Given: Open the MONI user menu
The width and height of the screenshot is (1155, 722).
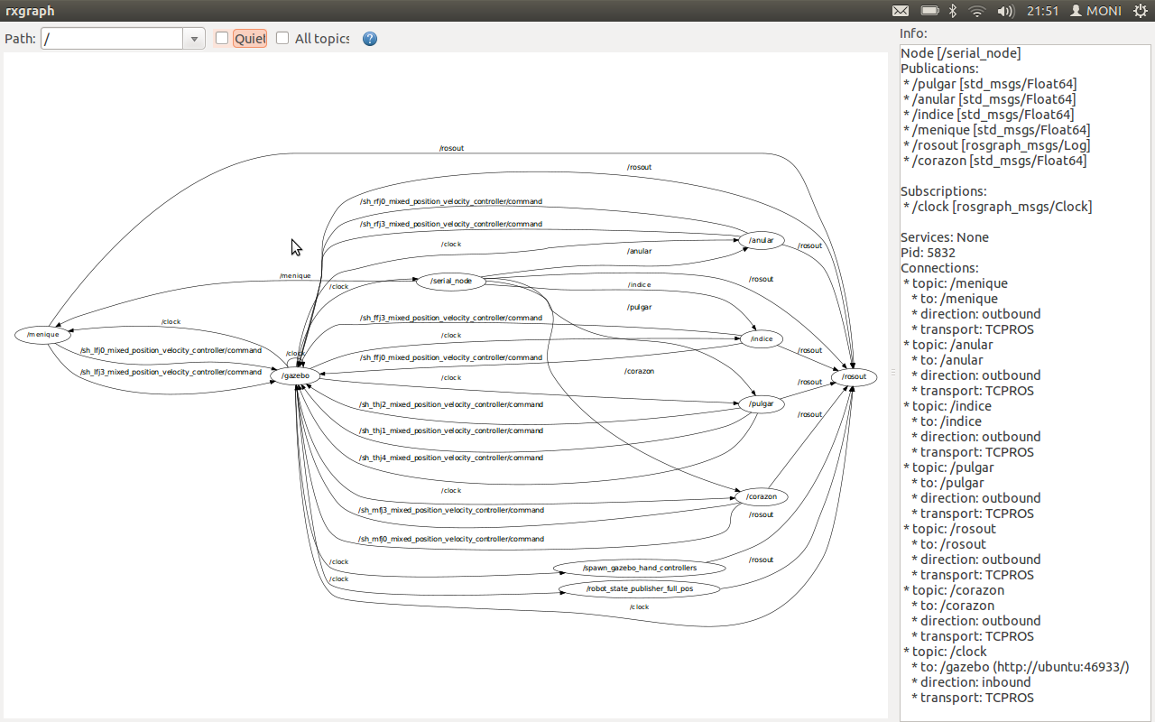Looking at the screenshot, I should pyautogui.click(x=1095, y=11).
